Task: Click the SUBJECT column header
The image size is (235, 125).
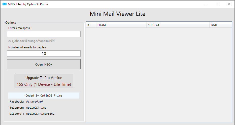Action: pos(178,25)
